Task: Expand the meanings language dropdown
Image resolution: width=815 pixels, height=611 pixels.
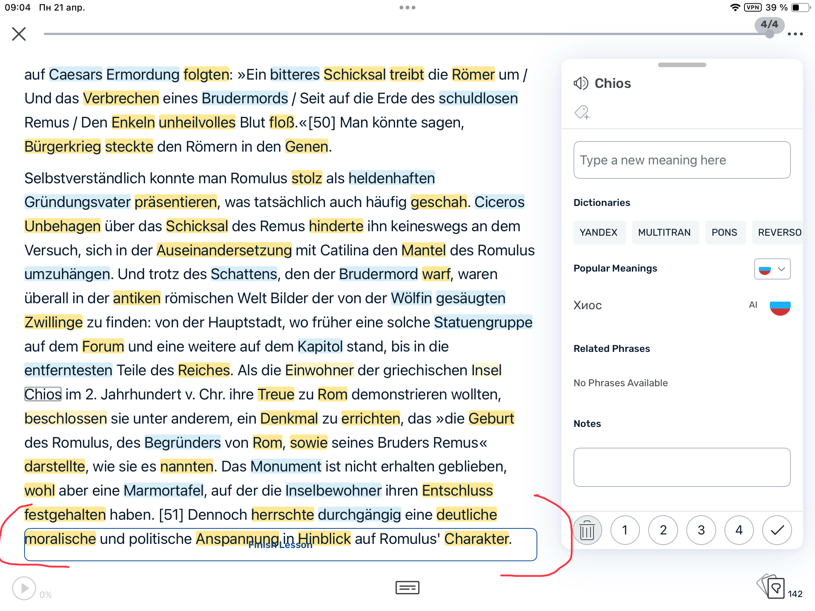Action: tap(772, 269)
